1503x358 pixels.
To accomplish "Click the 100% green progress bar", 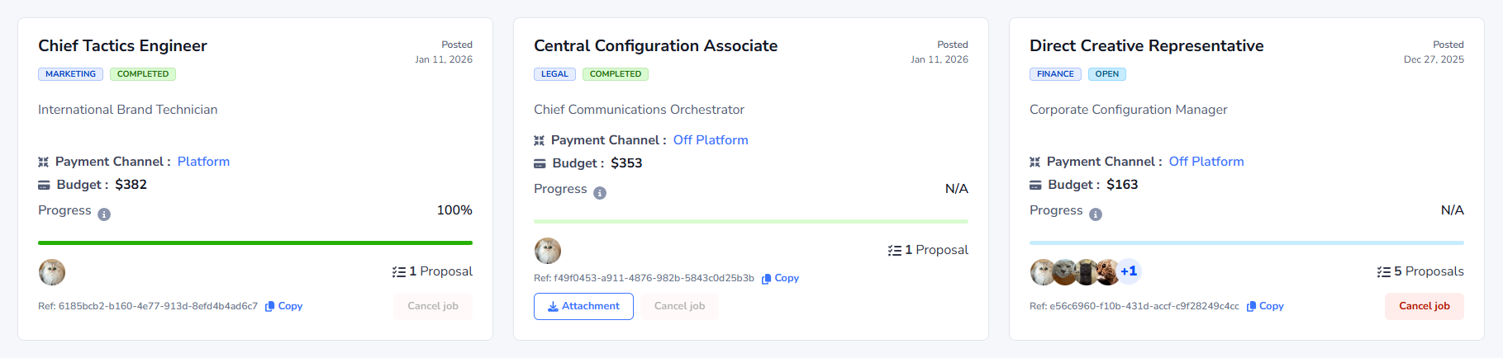I will coord(255,243).
